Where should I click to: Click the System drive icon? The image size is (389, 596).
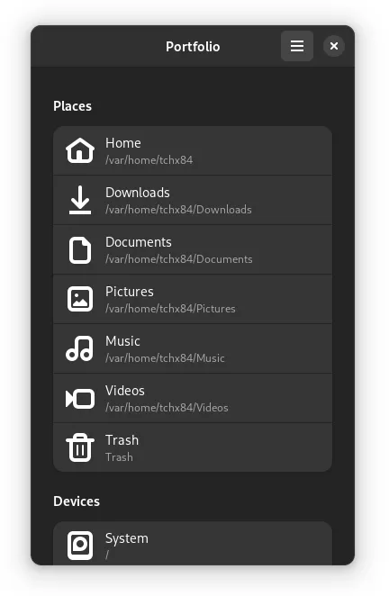(x=80, y=546)
